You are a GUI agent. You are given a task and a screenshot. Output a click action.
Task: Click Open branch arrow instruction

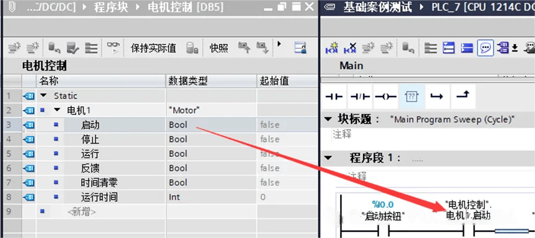[x=437, y=97]
